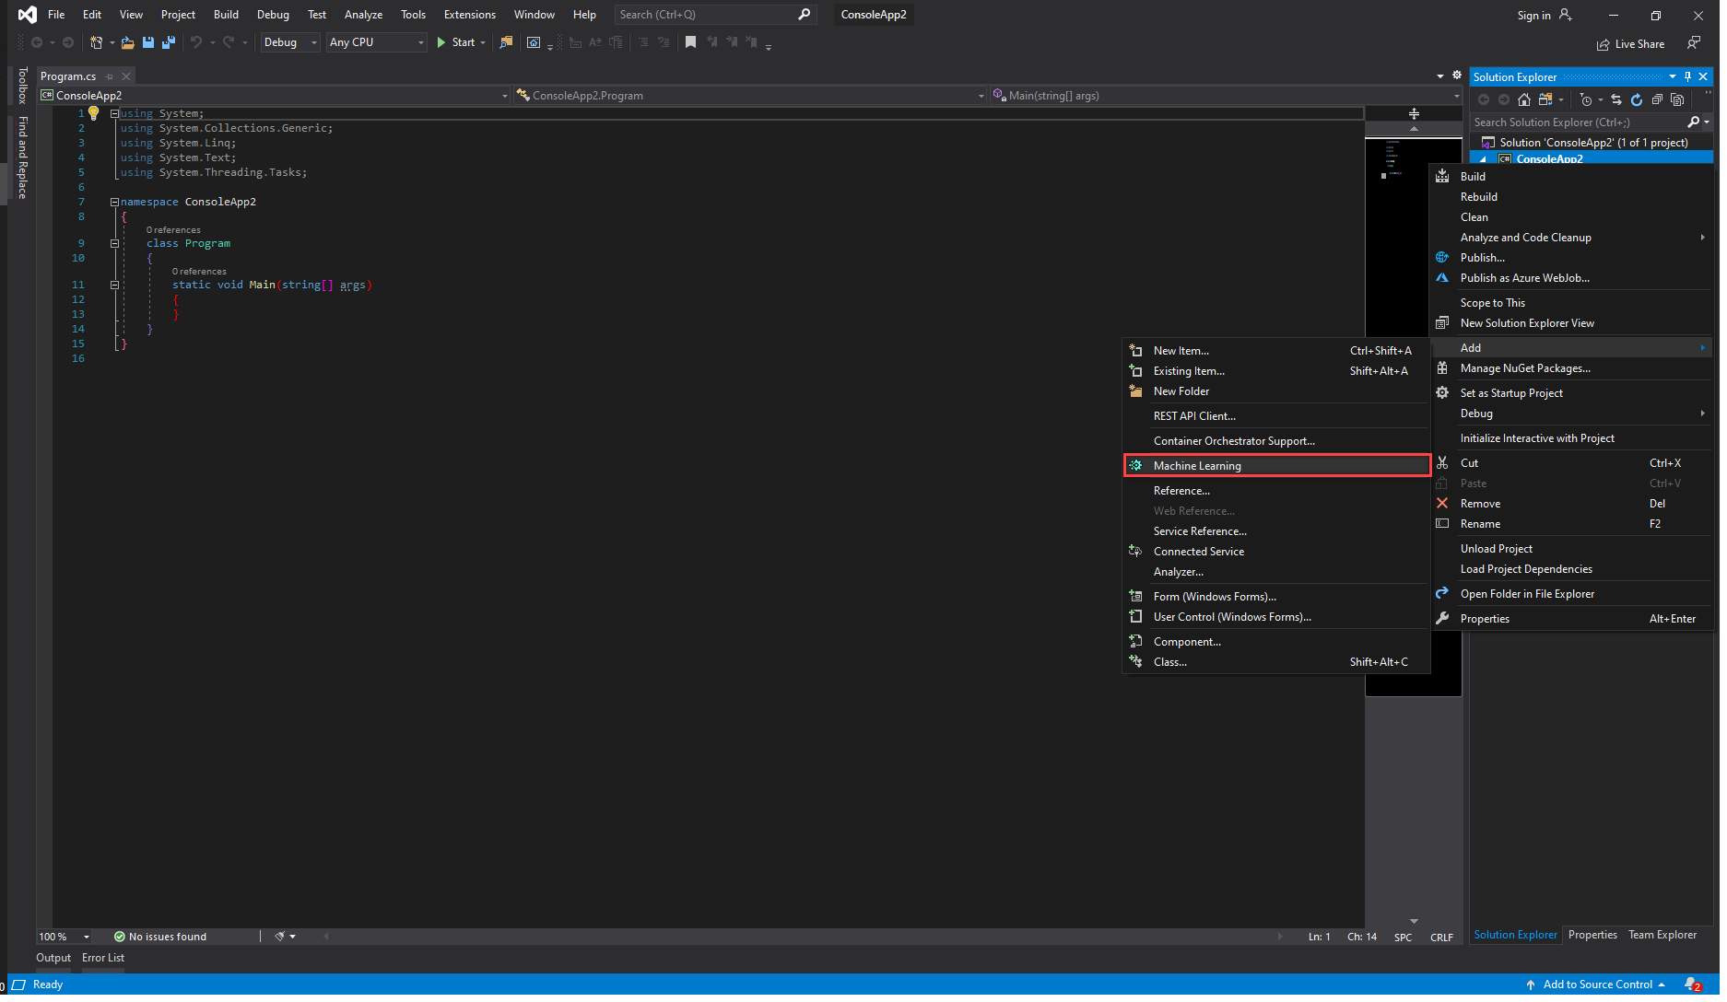1727x1002 pixels.
Task: Collapse the namespace ConsoleApp2 block
Action: [115, 202]
